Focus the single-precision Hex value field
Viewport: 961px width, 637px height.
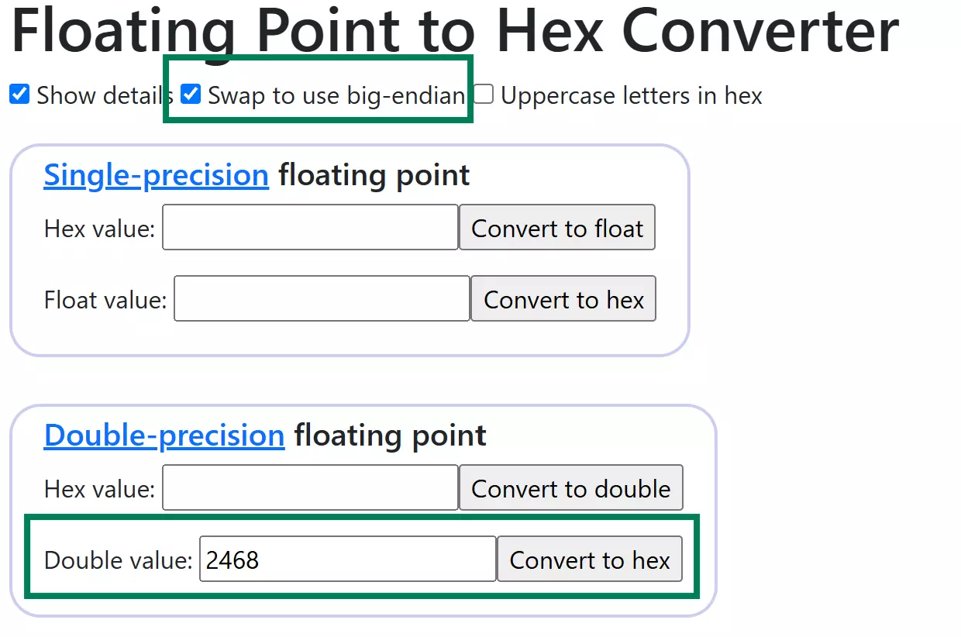pos(310,228)
